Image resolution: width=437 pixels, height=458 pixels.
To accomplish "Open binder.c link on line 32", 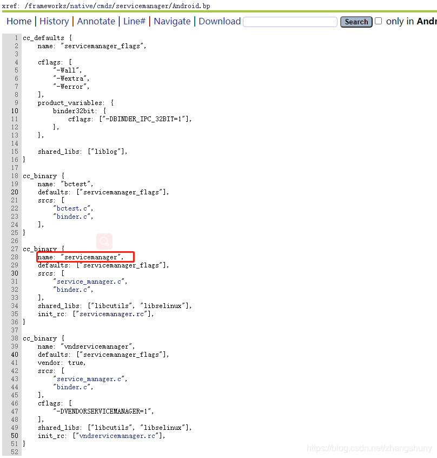I will click(72, 290).
